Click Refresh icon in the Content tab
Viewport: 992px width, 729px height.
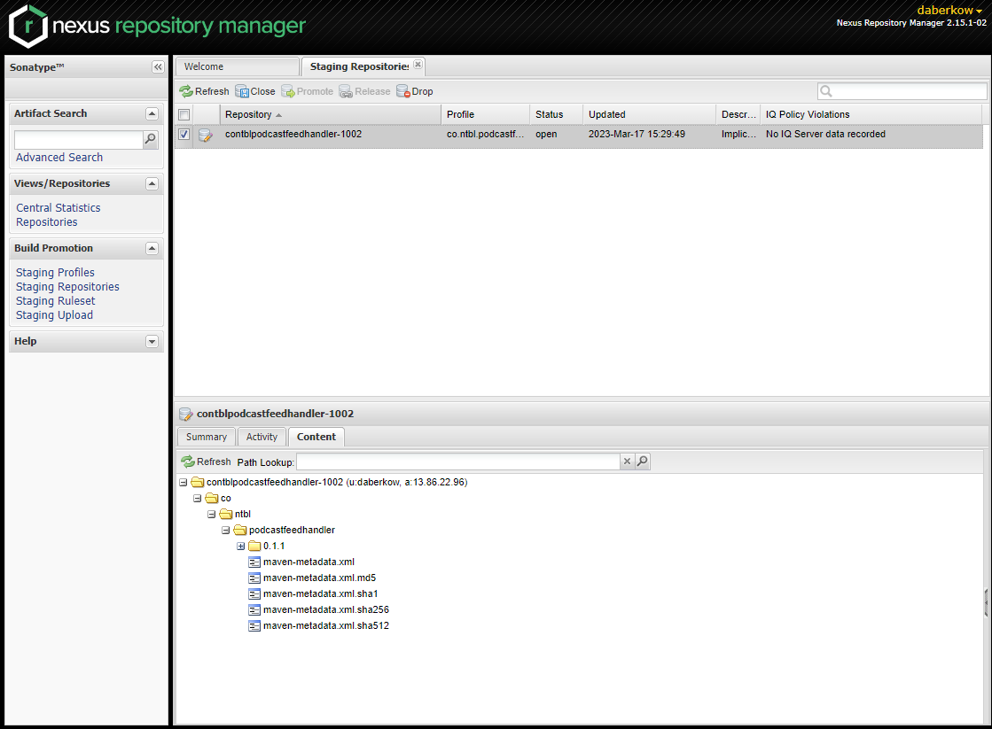pyautogui.click(x=188, y=461)
